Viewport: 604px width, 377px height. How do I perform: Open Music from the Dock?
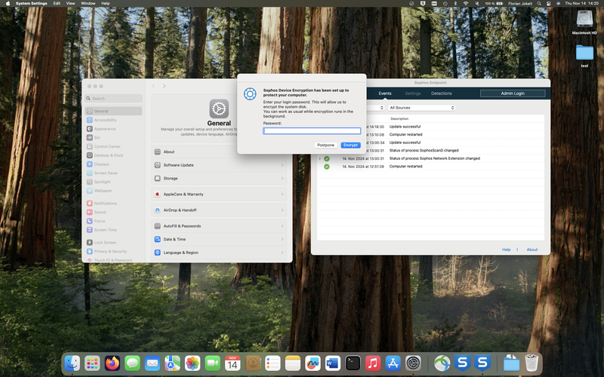point(372,363)
